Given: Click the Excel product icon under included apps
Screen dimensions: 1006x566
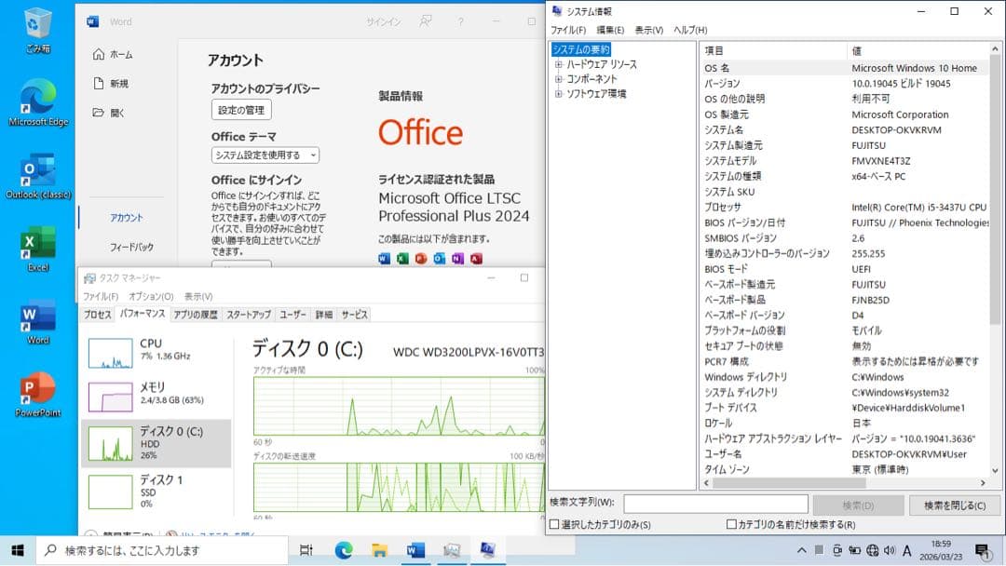Looking at the screenshot, I should point(402,259).
